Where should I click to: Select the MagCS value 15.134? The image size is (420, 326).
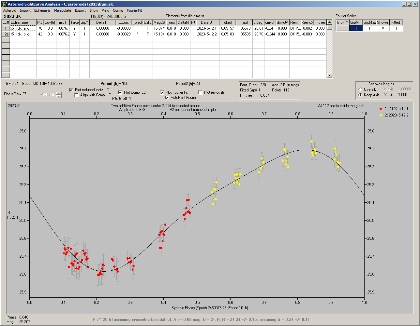(159, 34)
